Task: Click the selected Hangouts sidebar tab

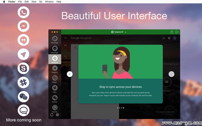Action: [x=55, y=59]
